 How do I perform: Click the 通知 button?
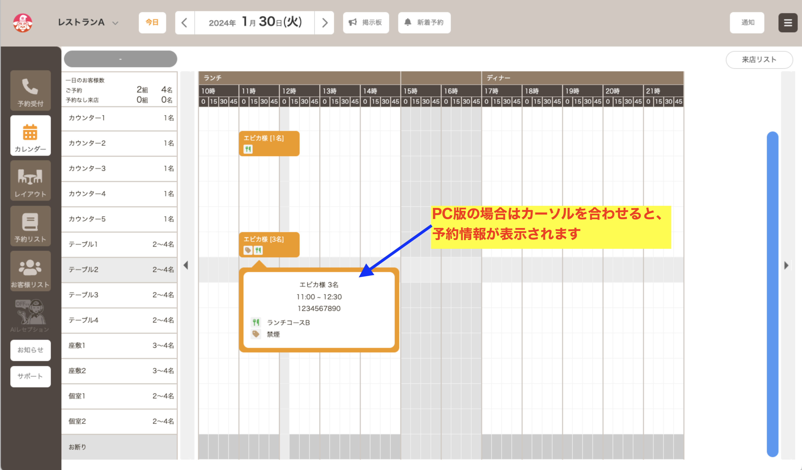pos(747,23)
